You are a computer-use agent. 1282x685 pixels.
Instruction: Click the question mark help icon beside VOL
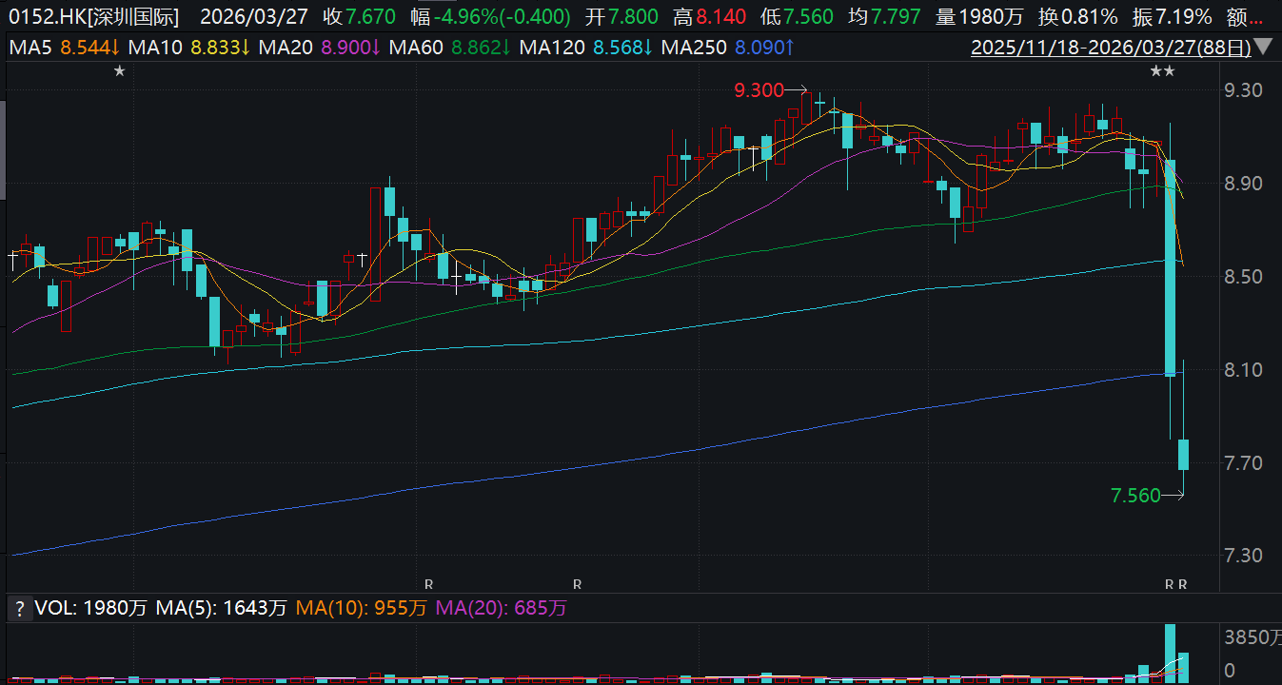pos(18,608)
